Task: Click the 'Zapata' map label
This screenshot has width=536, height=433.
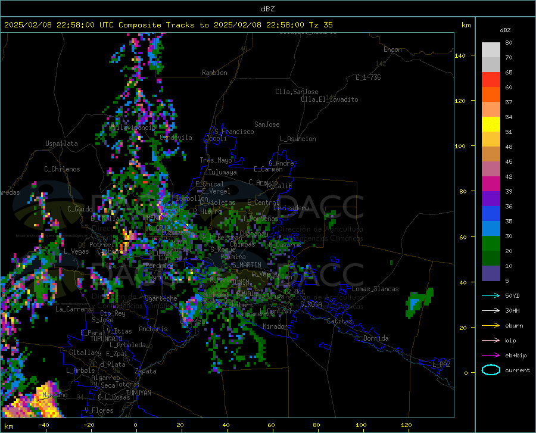Action: 146,371
